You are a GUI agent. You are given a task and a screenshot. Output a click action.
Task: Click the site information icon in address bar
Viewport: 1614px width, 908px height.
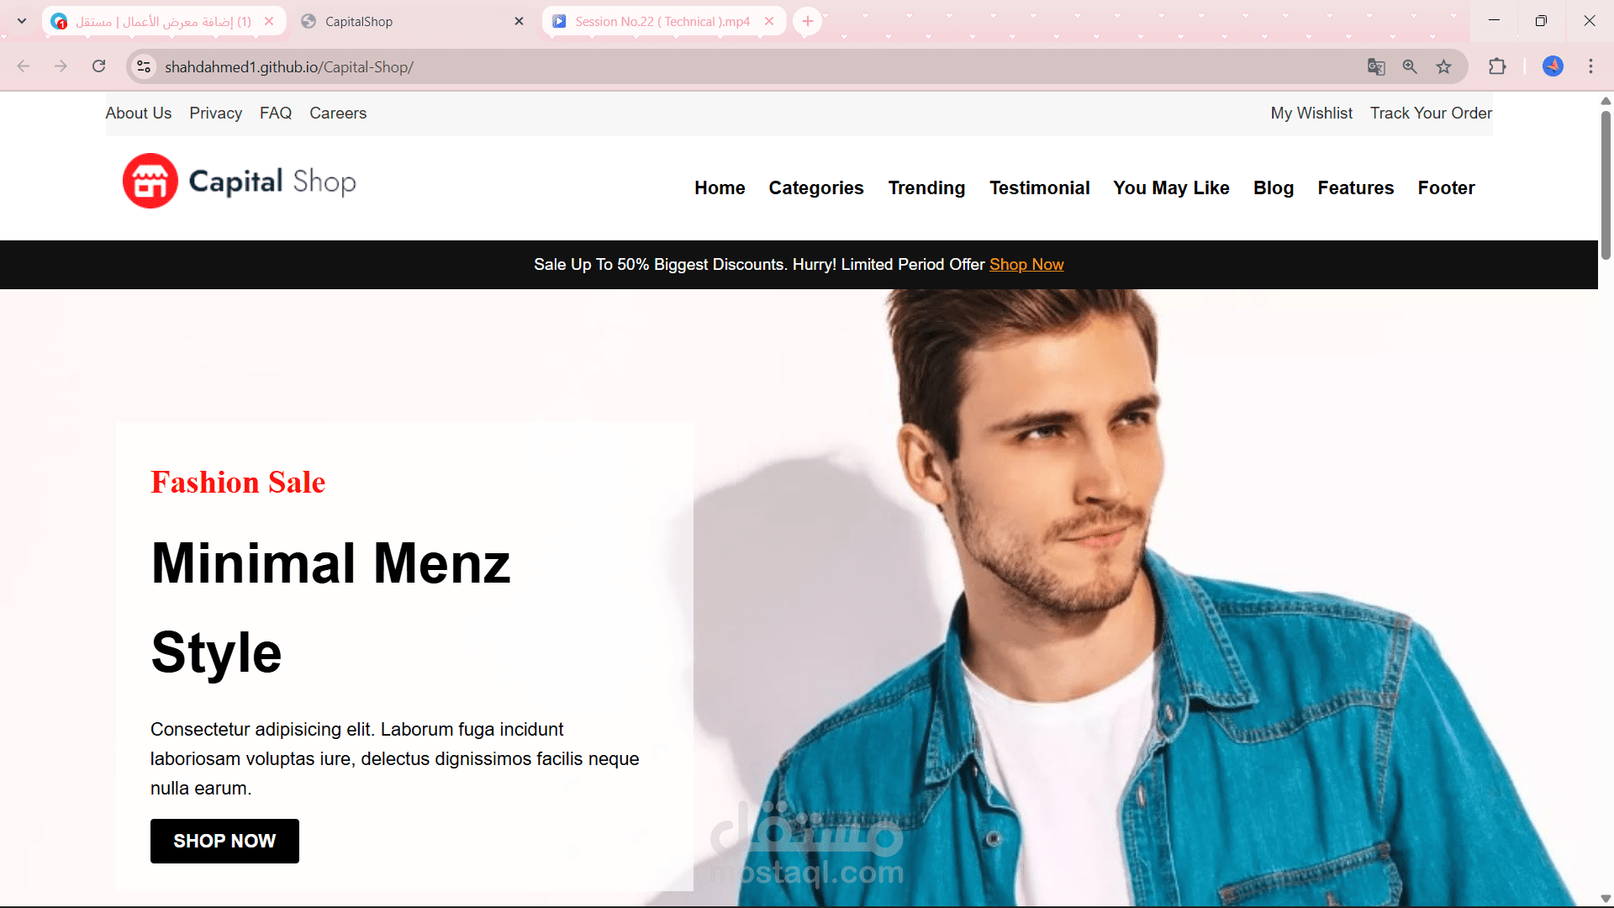click(144, 66)
